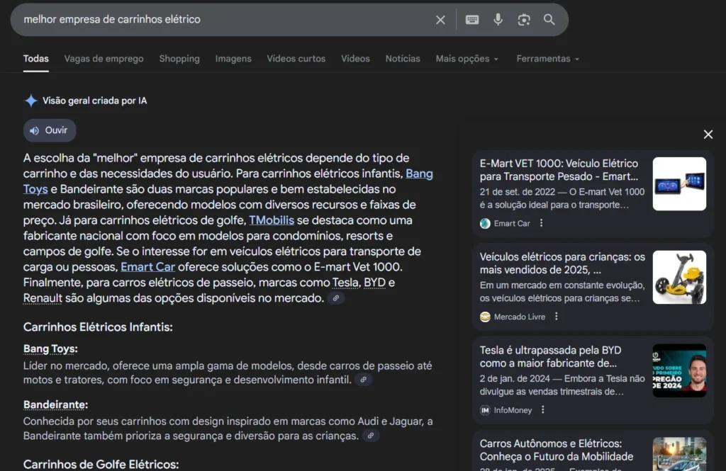Click the AI Overview sparkle icon
Screen dimensions: 726x471
click(x=30, y=100)
